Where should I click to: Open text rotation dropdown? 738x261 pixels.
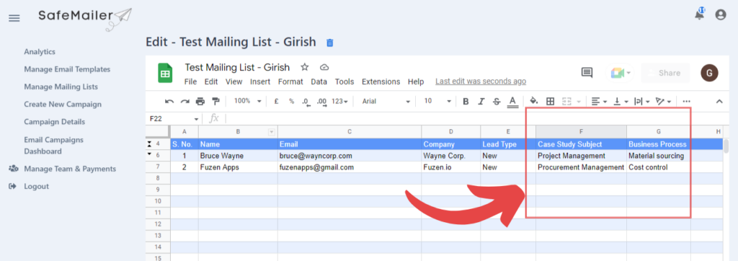click(664, 101)
